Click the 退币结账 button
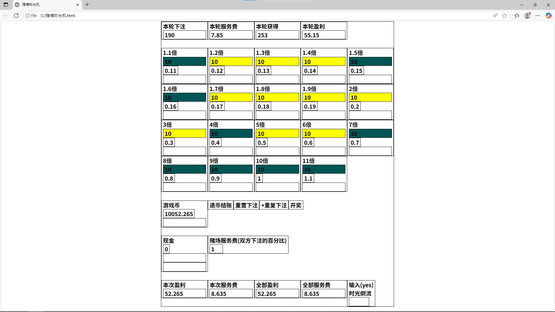 [221, 205]
